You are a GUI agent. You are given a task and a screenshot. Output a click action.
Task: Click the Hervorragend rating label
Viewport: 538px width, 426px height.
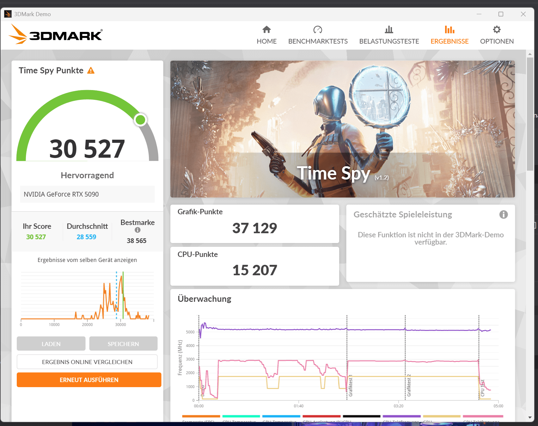pyautogui.click(x=87, y=175)
